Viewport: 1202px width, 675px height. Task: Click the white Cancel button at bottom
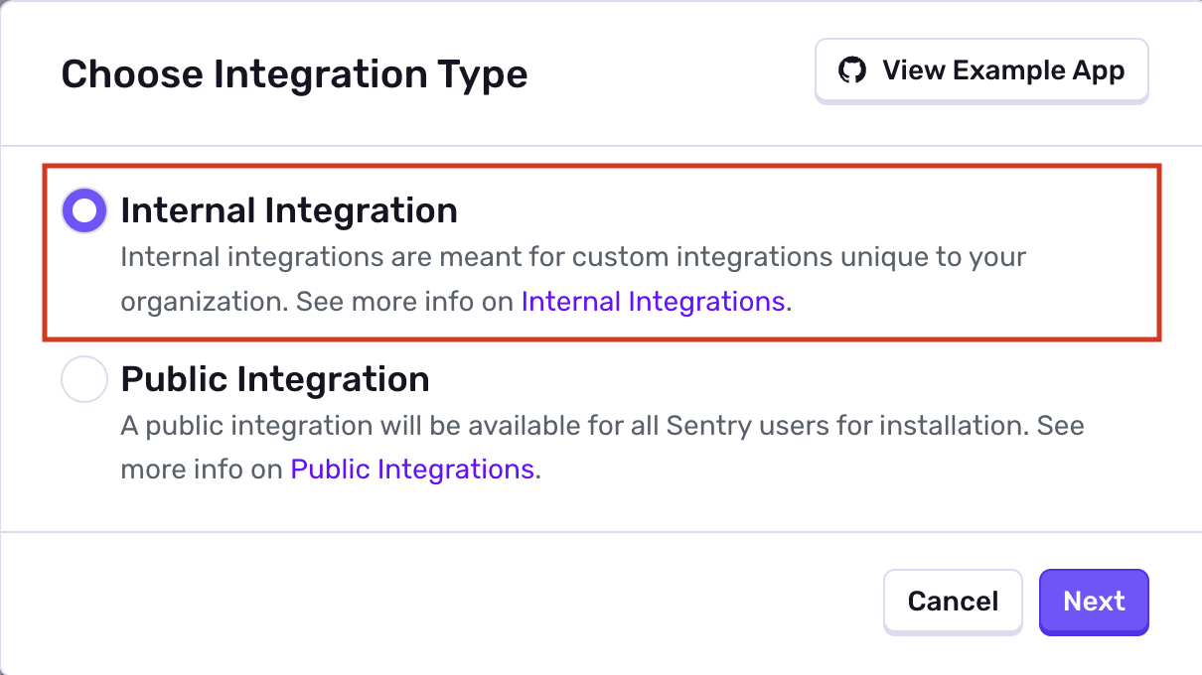pyautogui.click(x=952, y=602)
